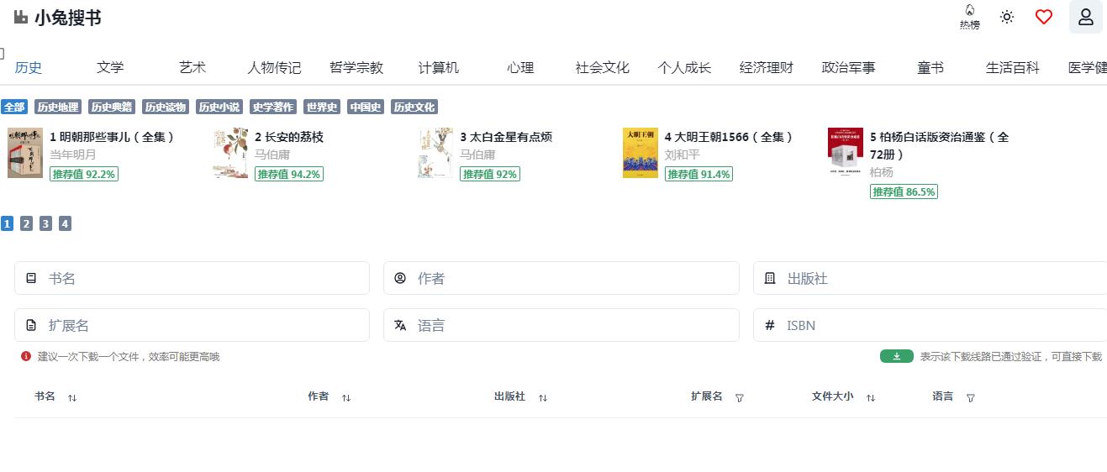Click the 小兔搜书 site logo
The height and width of the screenshot is (472, 1107).
(x=57, y=18)
